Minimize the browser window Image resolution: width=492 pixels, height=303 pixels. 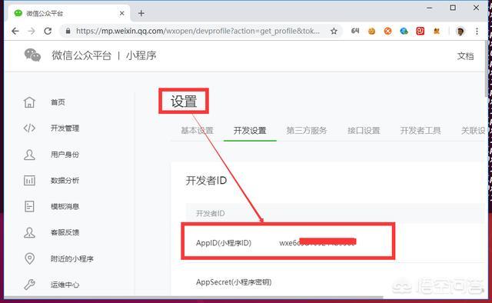[x=430, y=8]
